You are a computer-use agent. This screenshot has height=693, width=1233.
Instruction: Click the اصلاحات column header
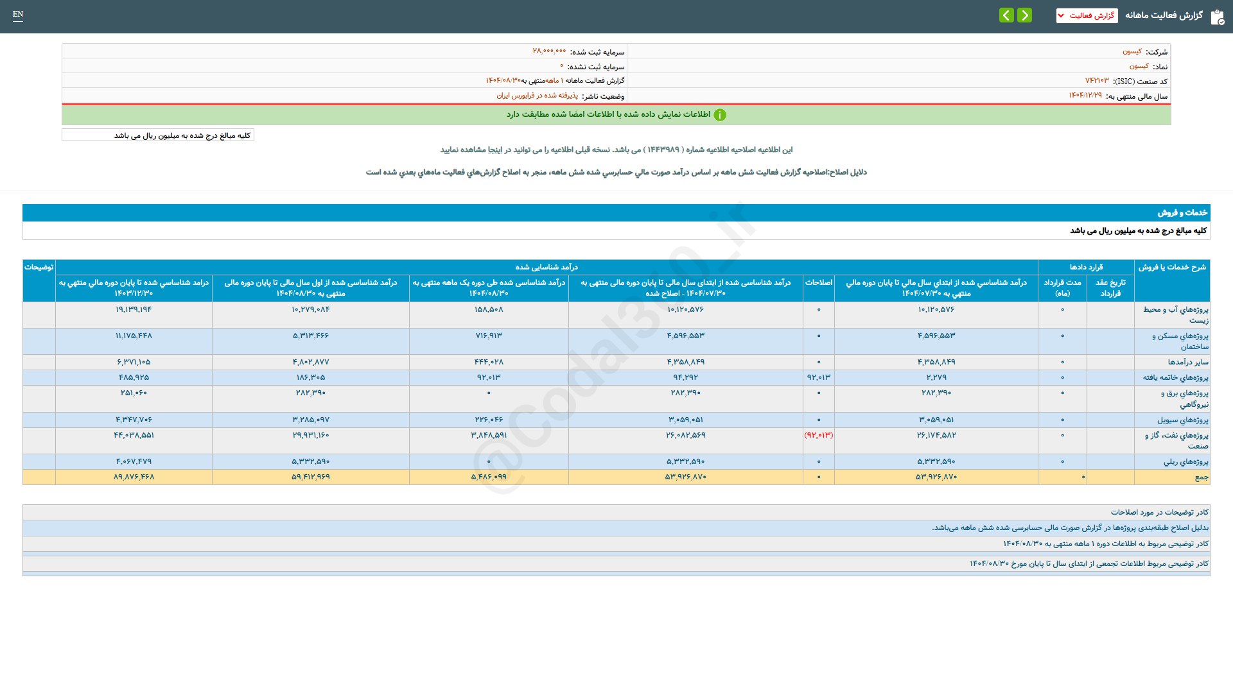pos(818,282)
